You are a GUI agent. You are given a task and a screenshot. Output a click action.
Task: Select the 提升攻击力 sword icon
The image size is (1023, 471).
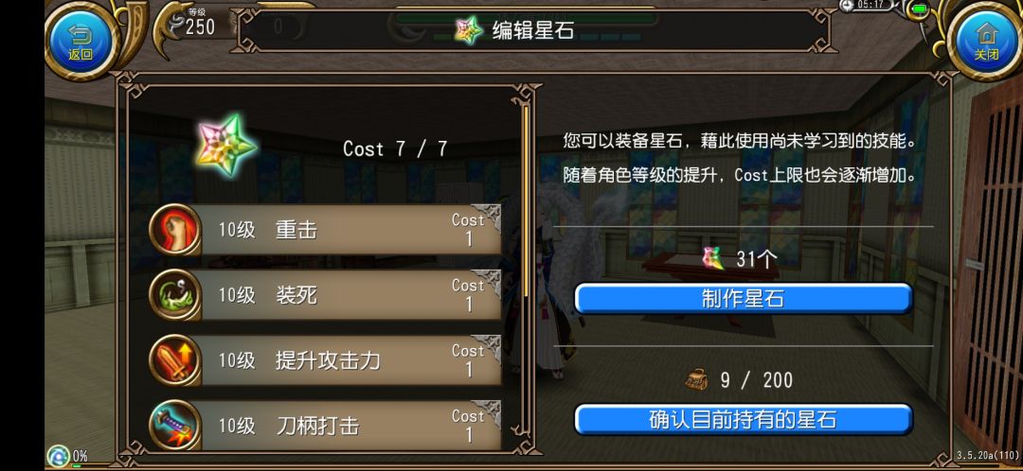tap(175, 360)
